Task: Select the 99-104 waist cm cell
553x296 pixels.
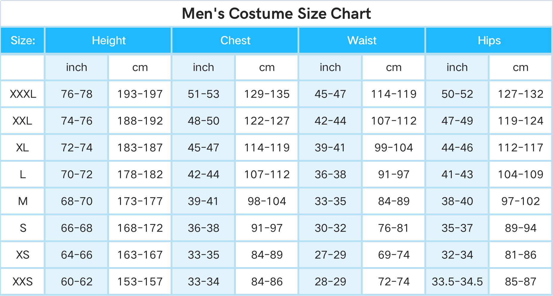Action: [x=394, y=148]
